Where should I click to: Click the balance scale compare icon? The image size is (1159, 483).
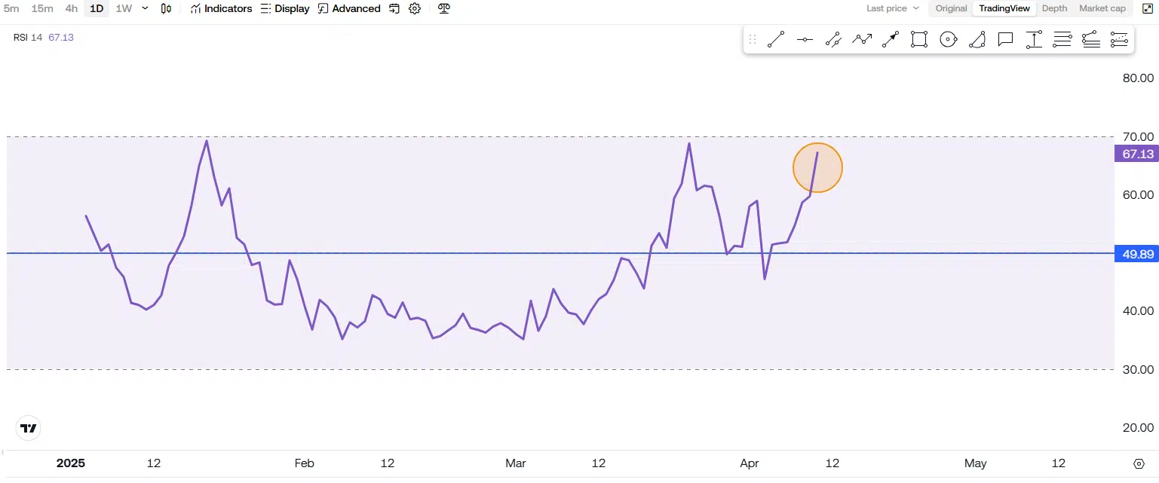pyautogui.click(x=443, y=9)
